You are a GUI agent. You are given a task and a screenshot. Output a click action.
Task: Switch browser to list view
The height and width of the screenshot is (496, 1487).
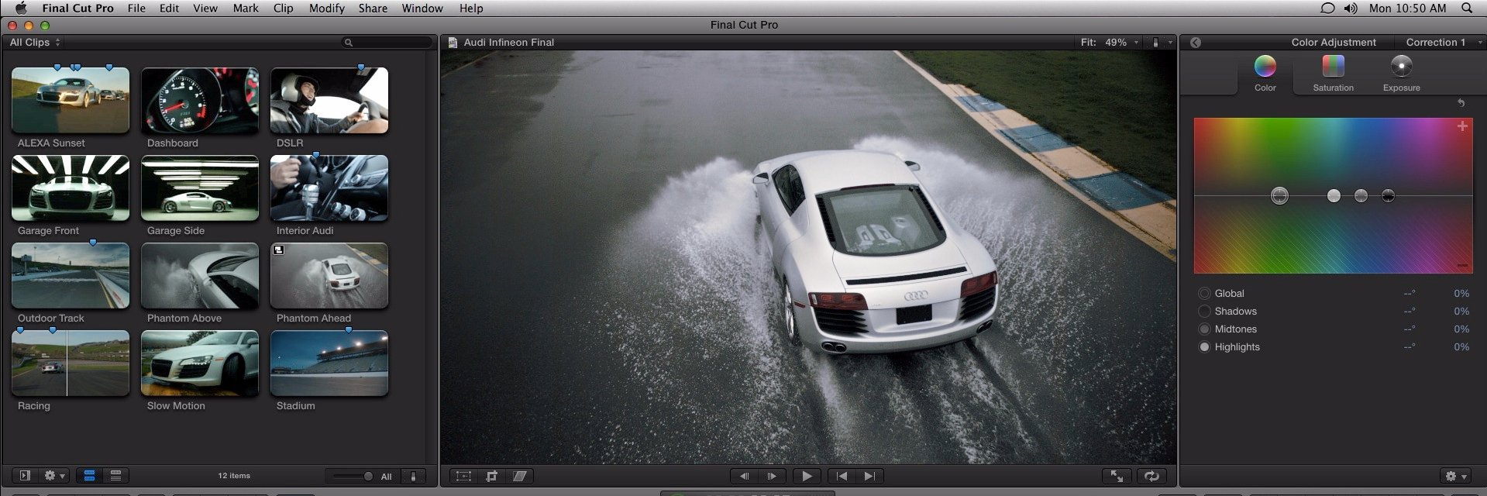point(115,476)
